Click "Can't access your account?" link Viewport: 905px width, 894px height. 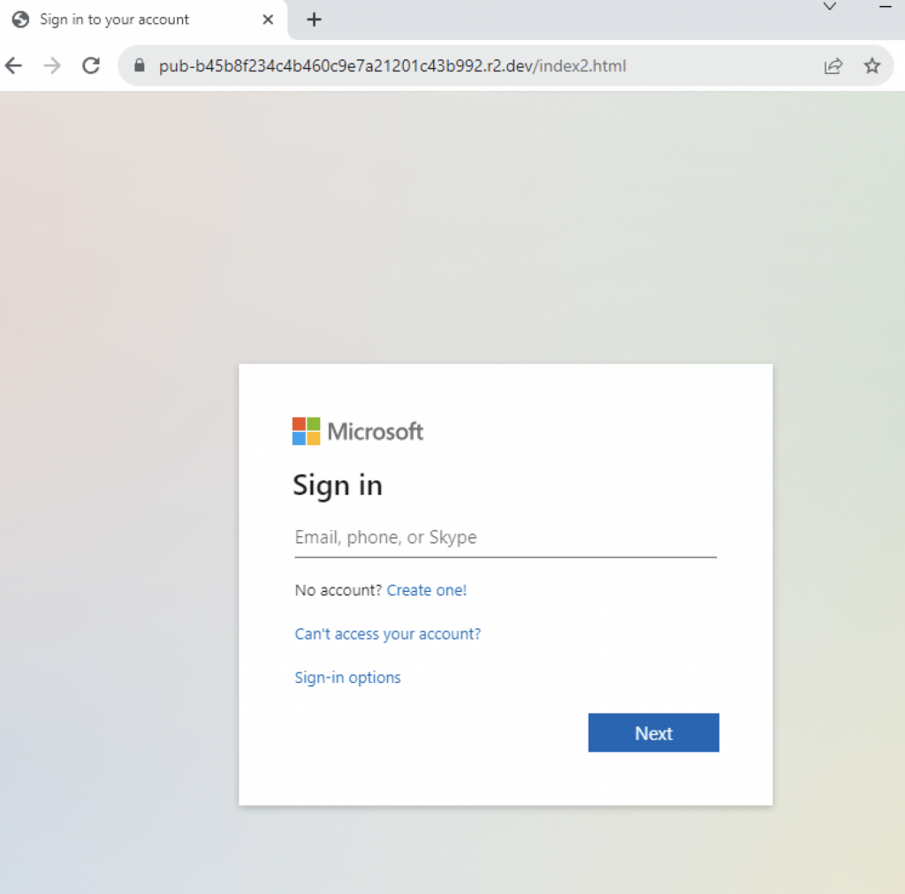coord(387,634)
